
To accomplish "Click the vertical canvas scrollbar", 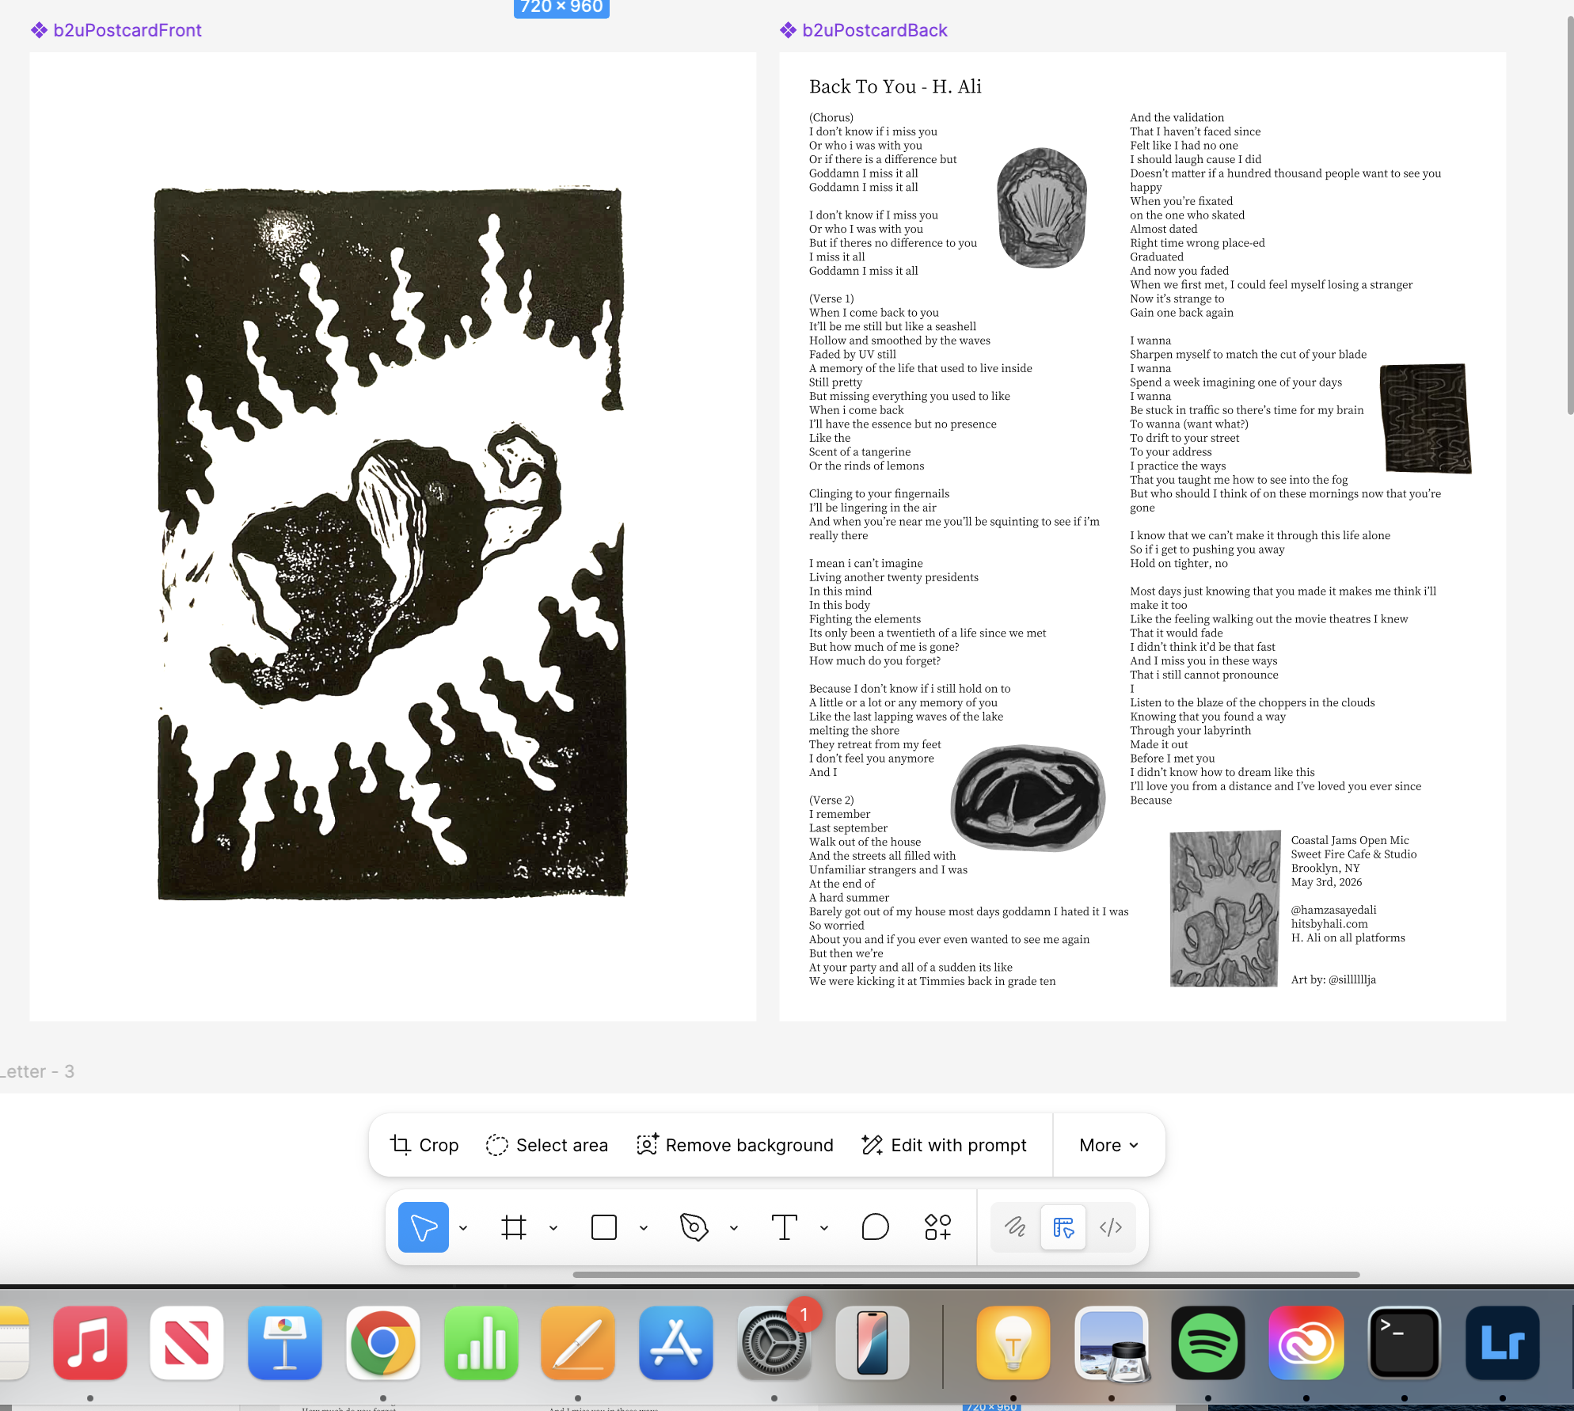I will pyautogui.click(x=1569, y=214).
